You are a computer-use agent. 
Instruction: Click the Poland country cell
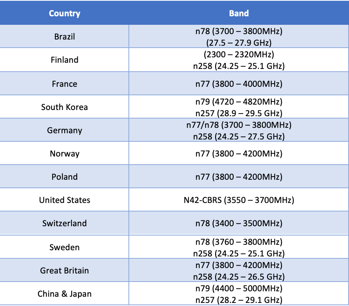(65, 177)
